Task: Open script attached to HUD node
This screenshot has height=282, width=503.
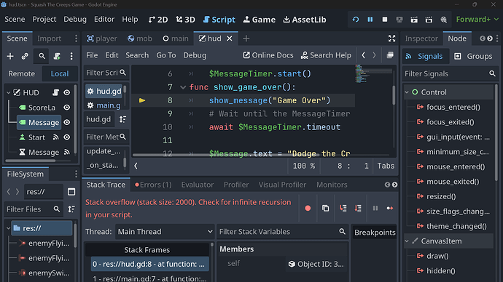Action: pyautogui.click(x=55, y=93)
